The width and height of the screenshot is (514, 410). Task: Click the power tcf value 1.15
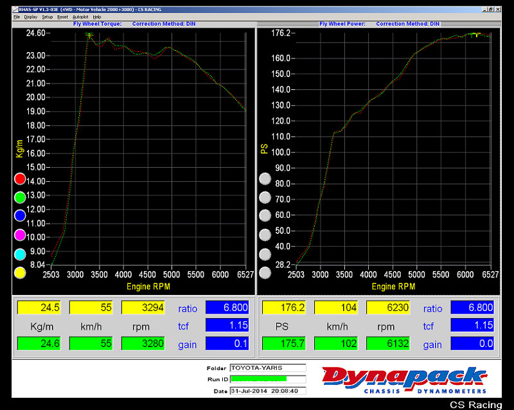point(472,325)
